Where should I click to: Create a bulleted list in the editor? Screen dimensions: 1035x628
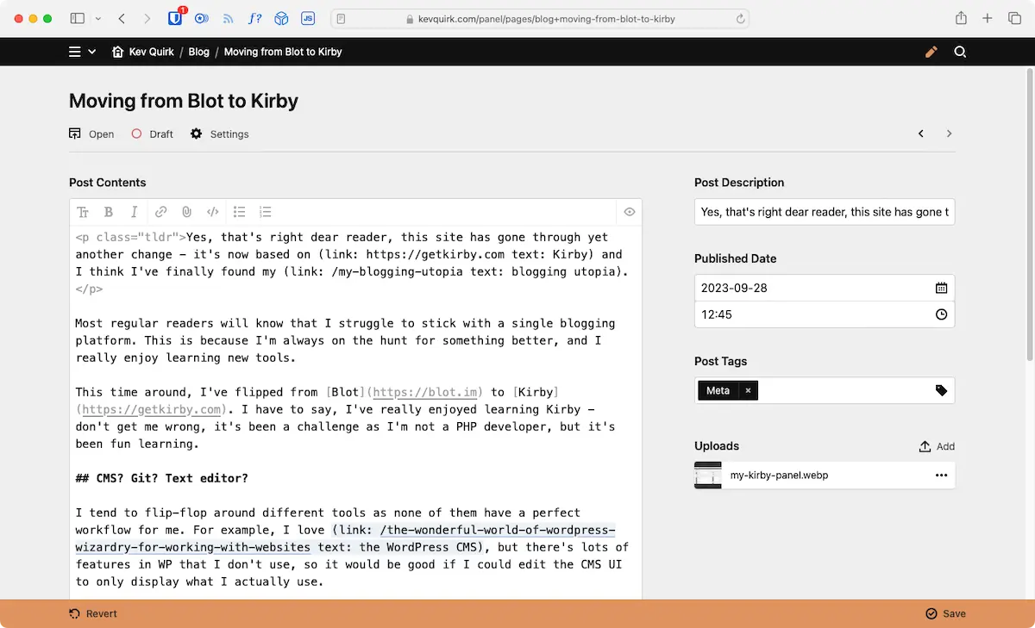239,212
